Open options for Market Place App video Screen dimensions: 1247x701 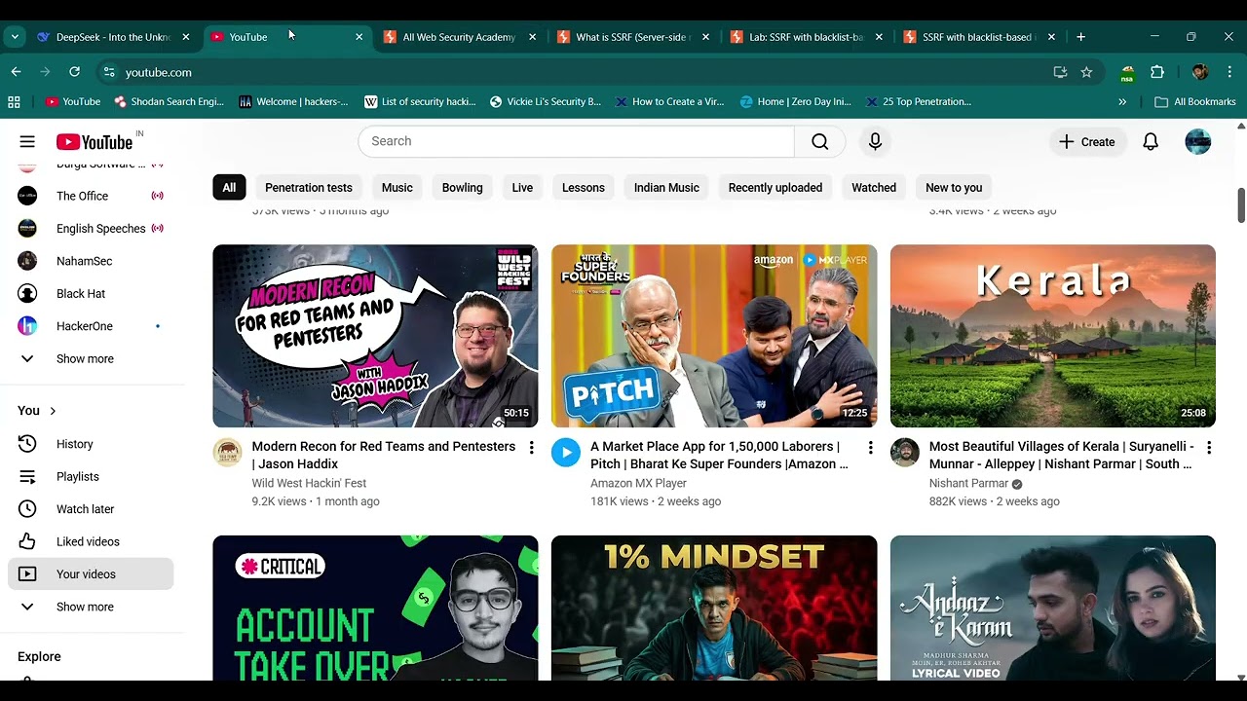click(x=871, y=448)
